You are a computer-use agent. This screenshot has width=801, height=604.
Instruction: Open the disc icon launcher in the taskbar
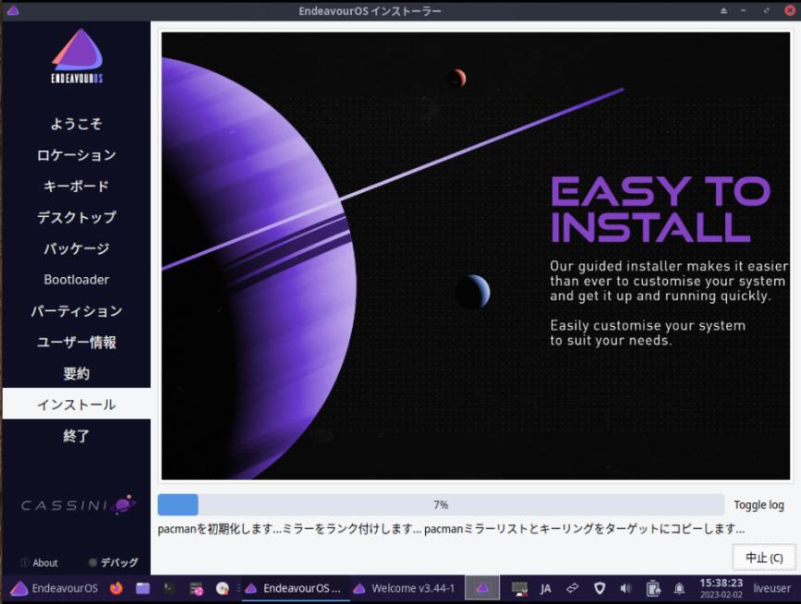coord(223,588)
